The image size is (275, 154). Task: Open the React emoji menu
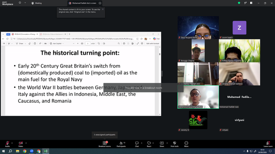pos(149,144)
